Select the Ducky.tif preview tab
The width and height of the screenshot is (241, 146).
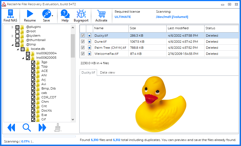click(88, 72)
